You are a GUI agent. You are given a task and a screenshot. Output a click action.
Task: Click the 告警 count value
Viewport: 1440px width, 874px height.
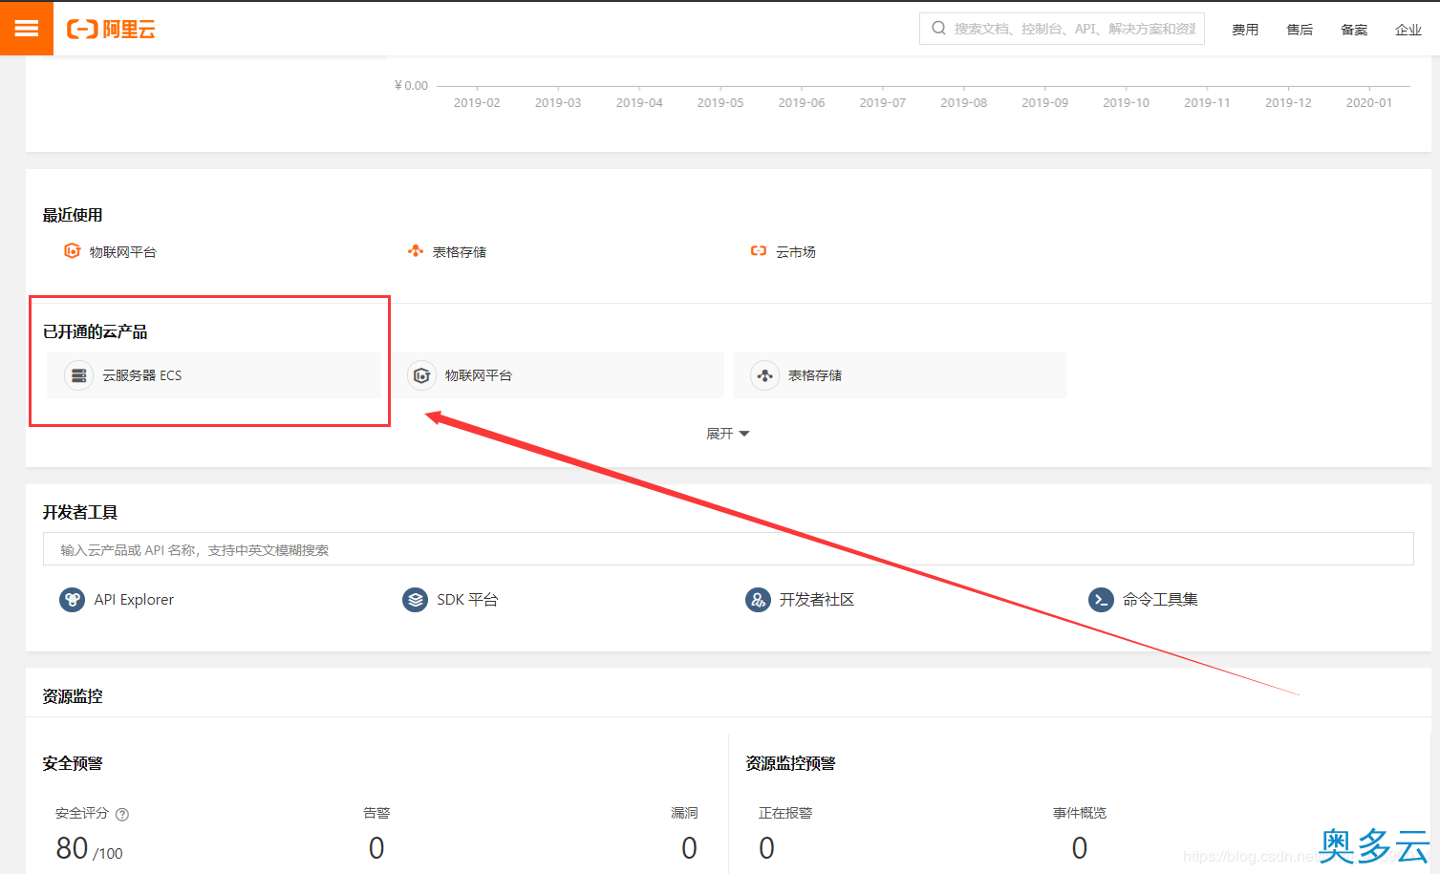(376, 848)
